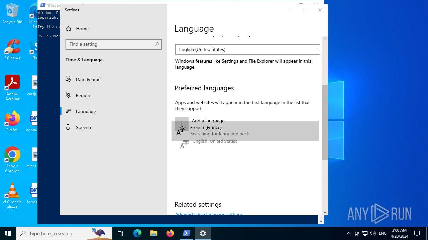Click the Settings gear taskbar button

[203, 233]
